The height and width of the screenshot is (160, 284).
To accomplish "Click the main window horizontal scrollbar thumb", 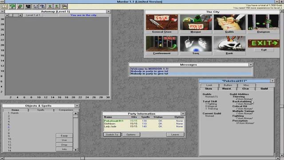I will pyautogui.click(x=83, y=158).
